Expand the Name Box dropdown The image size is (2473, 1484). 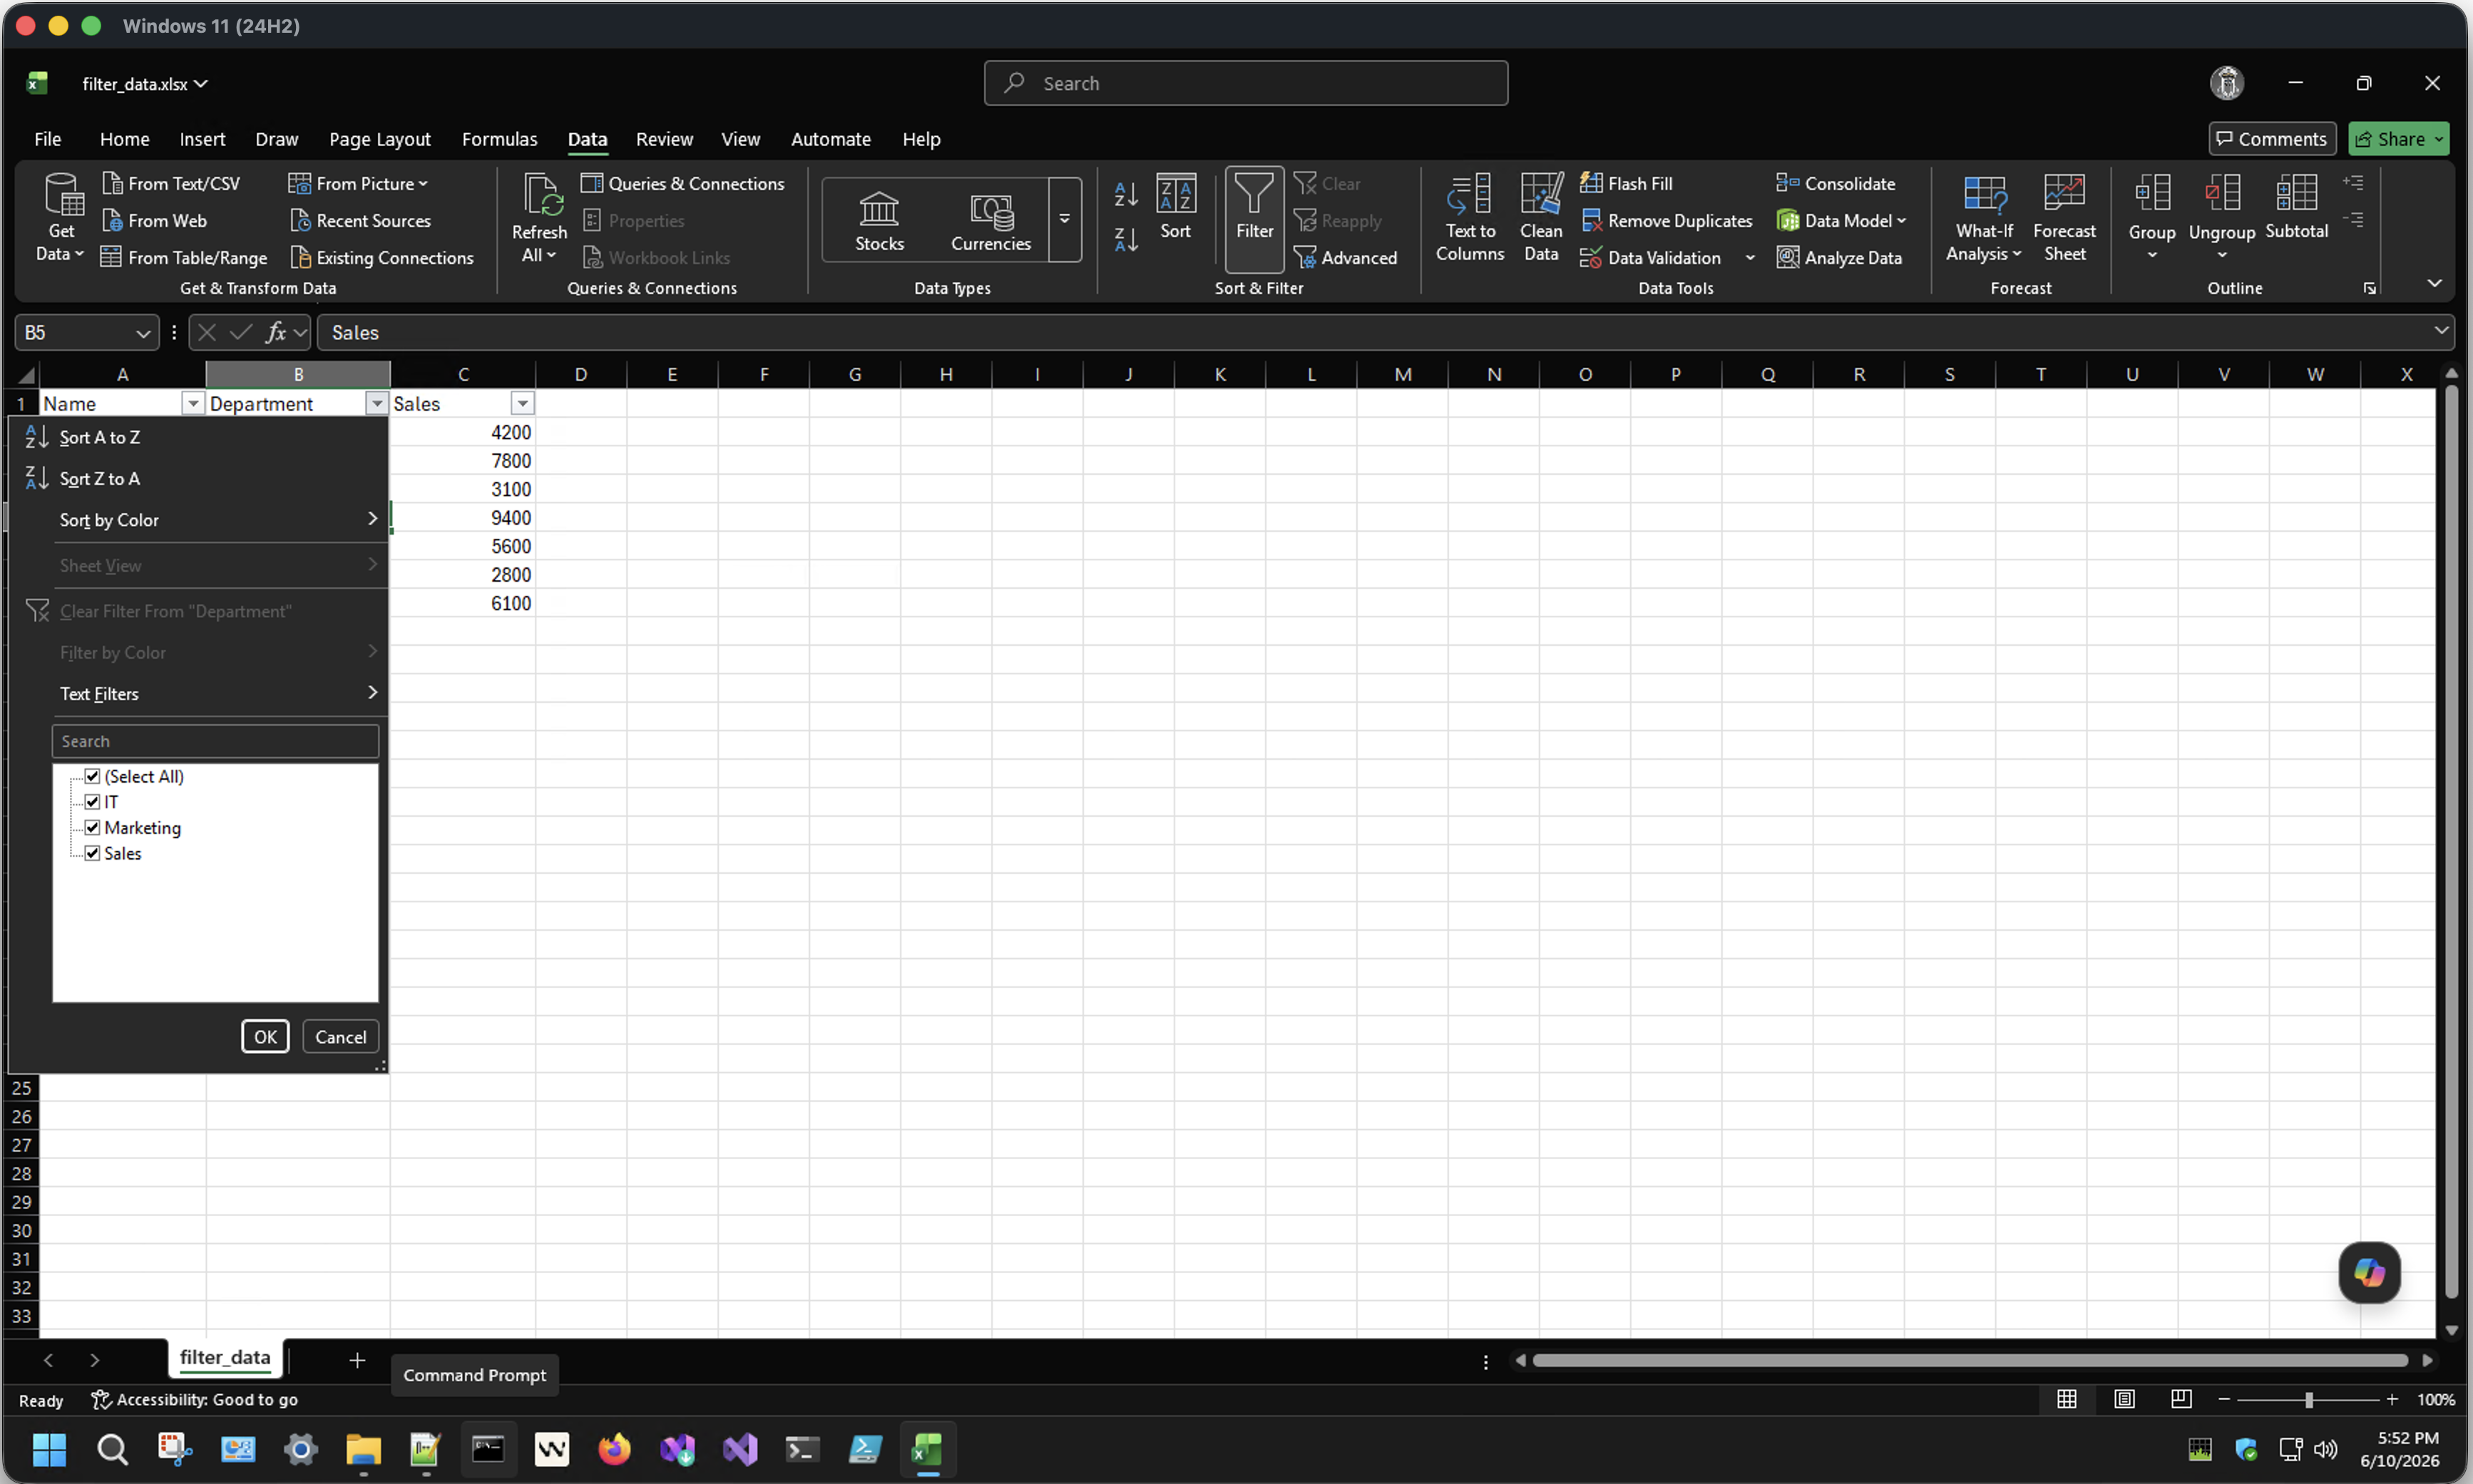(x=143, y=333)
